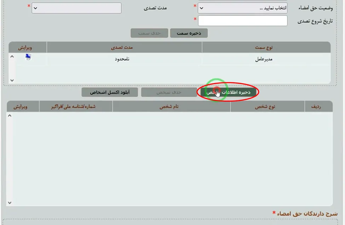Click the ویرایش header of persons table

pos(23,107)
